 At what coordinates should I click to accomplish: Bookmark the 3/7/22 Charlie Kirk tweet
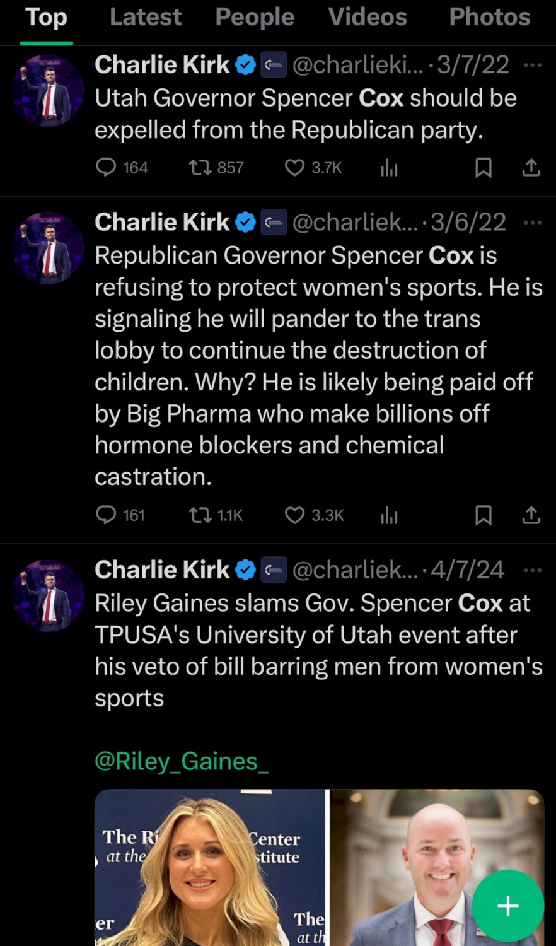coord(483,167)
